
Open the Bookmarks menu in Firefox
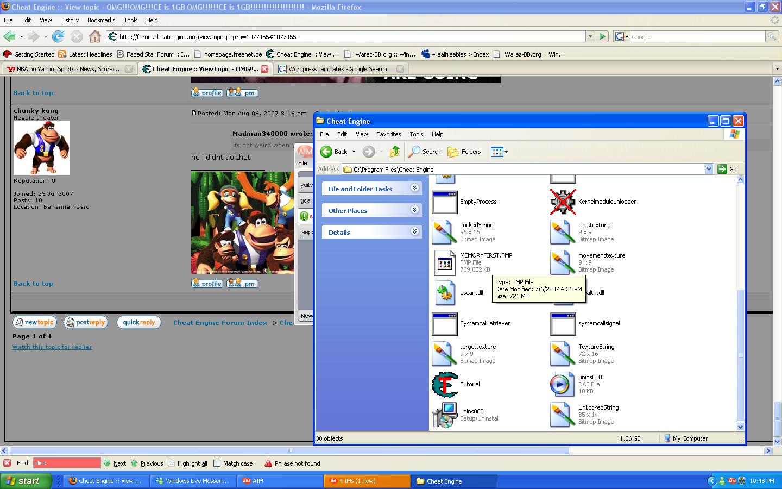click(x=101, y=20)
